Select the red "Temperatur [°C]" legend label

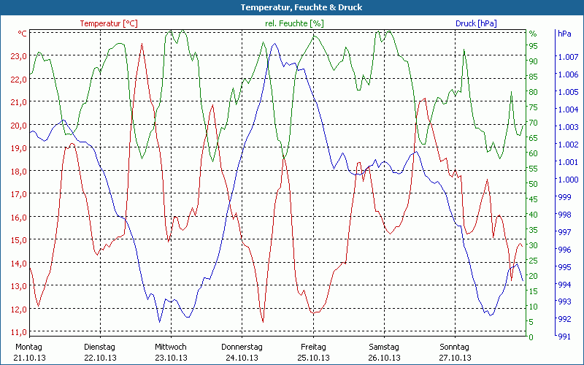coord(109,23)
